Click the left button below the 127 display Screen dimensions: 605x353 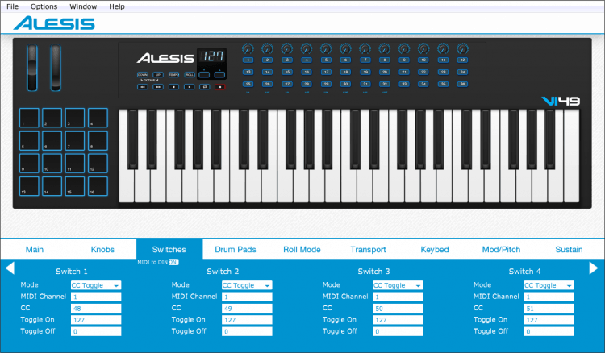204,75
